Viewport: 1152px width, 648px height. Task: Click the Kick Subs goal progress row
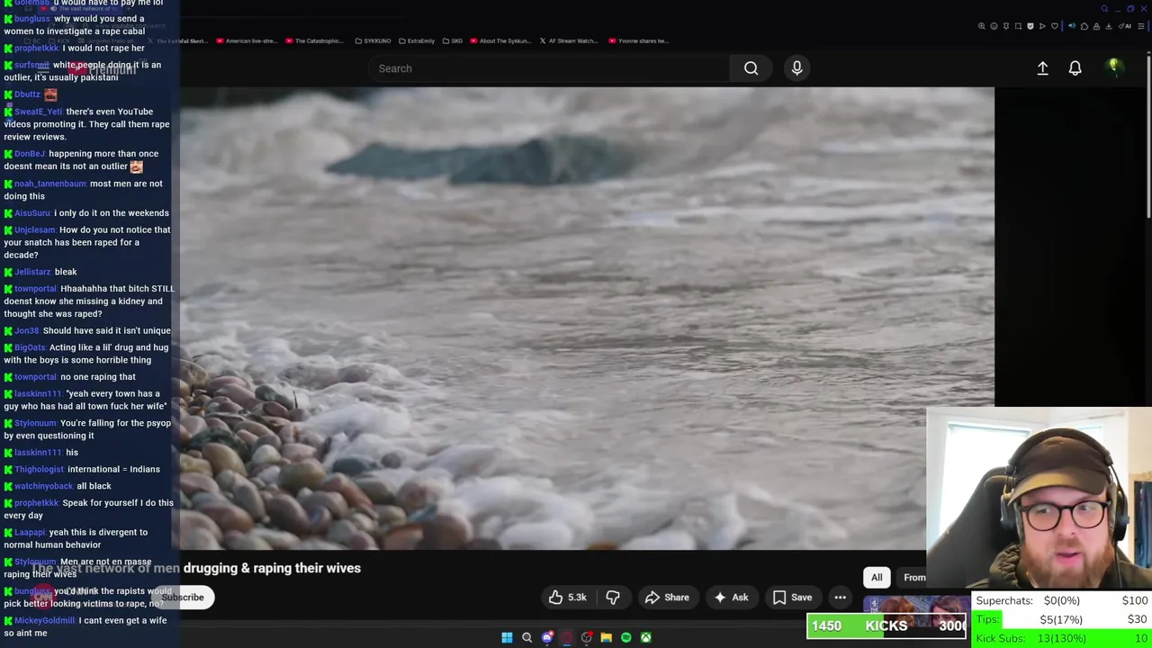tap(1062, 638)
